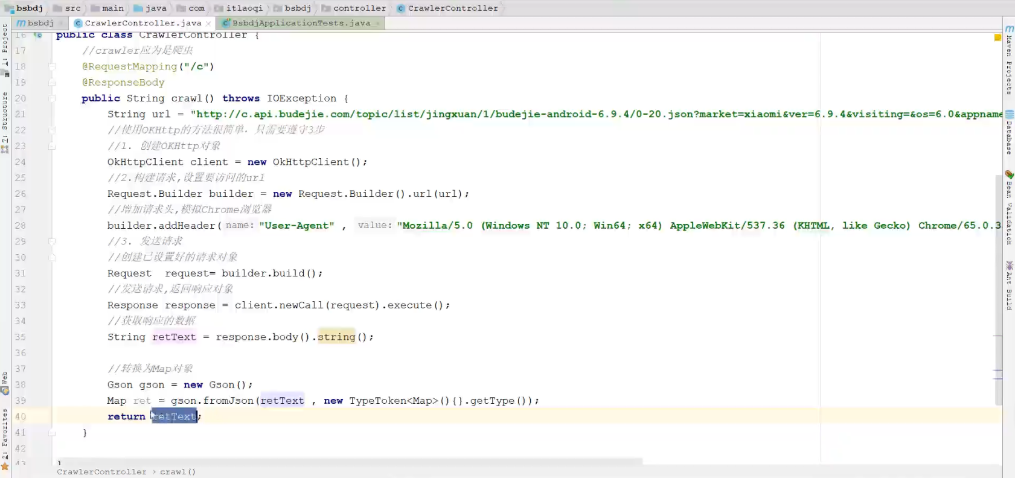Click @RequestMapping annotation on line 18
1015x478 pixels.
(x=129, y=66)
